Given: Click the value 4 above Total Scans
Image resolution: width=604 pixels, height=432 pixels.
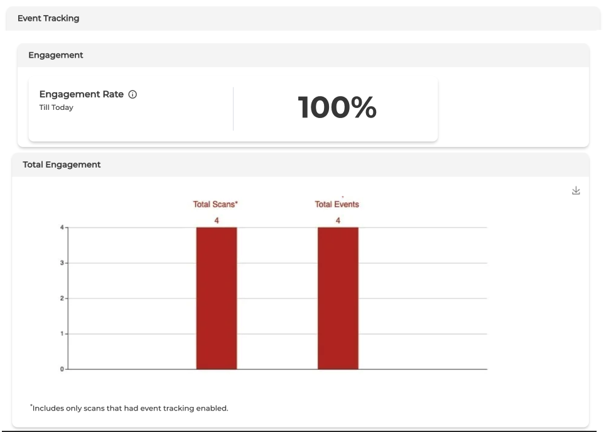Looking at the screenshot, I should pos(216,220).
